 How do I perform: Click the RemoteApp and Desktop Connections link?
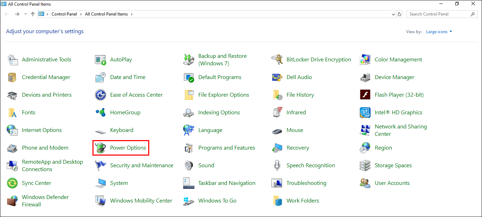click(52, 165)
